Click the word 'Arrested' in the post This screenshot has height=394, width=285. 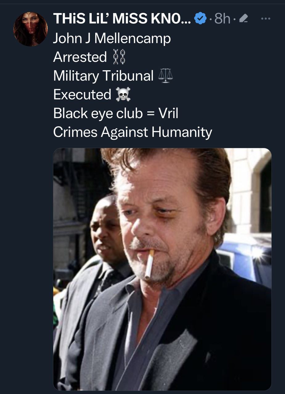point(80,57)
